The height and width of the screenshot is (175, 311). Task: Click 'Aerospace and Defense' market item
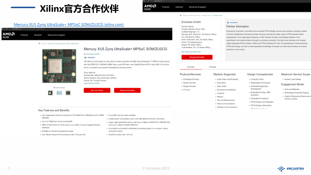coord(226,90)
